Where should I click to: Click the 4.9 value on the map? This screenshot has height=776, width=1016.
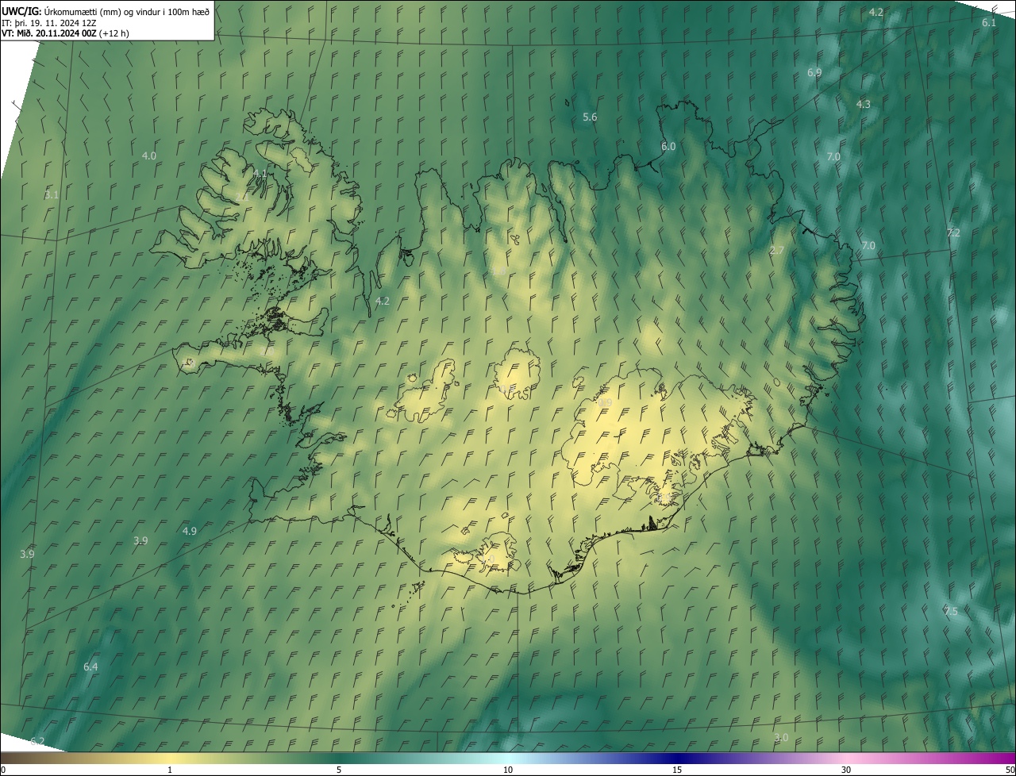pyautogui.click(x=189, y=531)
